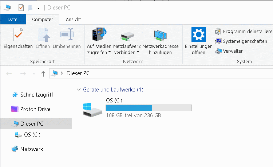This screenshot has width=273, height=167.
Task: Expand the Auf Medien zugreifen dropdown arrow
Action: pos(110,52)
